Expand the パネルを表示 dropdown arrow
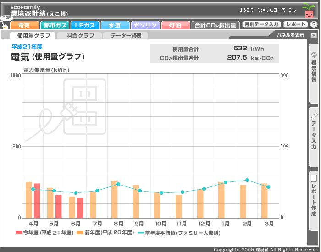This screenshot has width=321, height=252. (314, 35)
